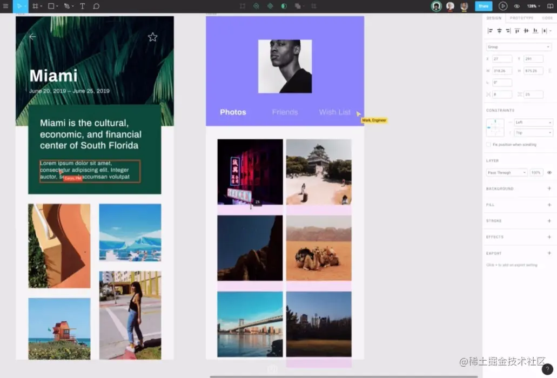This screenshot has width=557, height=378.
Task: Select the Move tool
Action: [19, 6]
